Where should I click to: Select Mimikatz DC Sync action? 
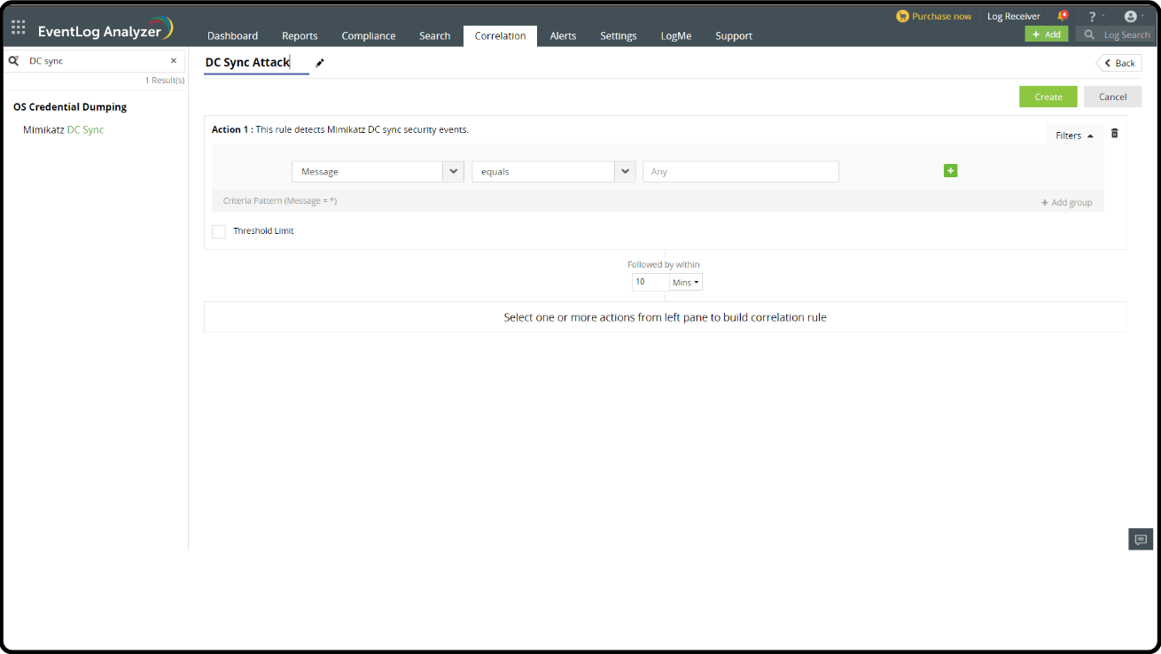(64, 130)
